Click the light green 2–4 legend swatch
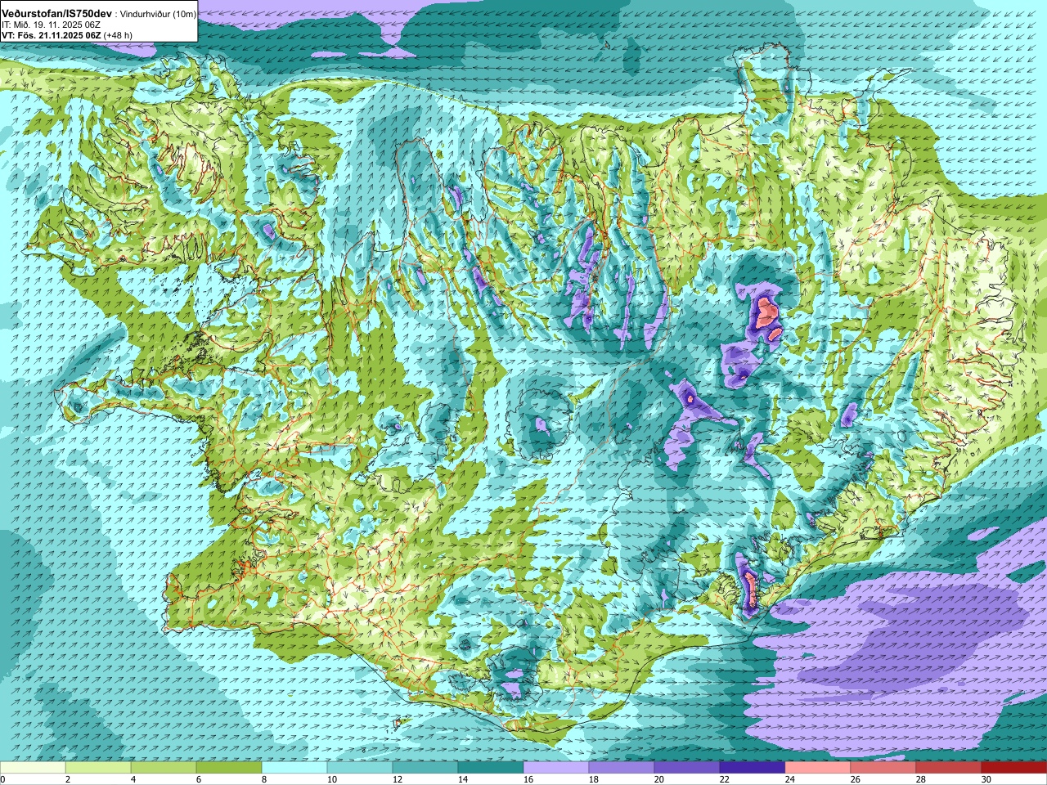This screenshot has height=785, width=1047. point(98,768)
